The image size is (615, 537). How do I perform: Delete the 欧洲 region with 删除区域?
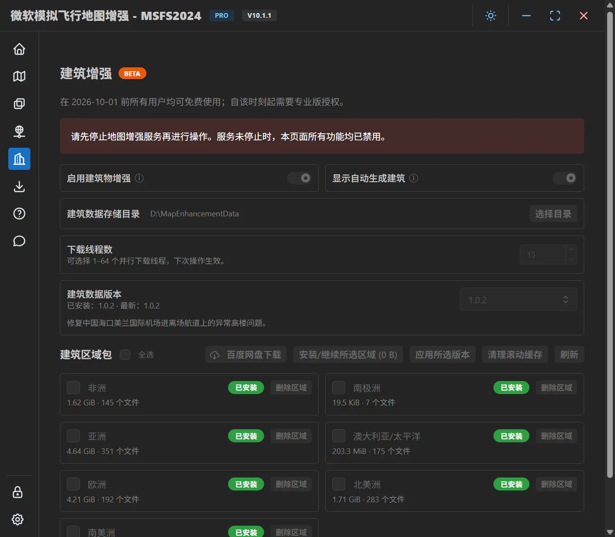[291, 484]
